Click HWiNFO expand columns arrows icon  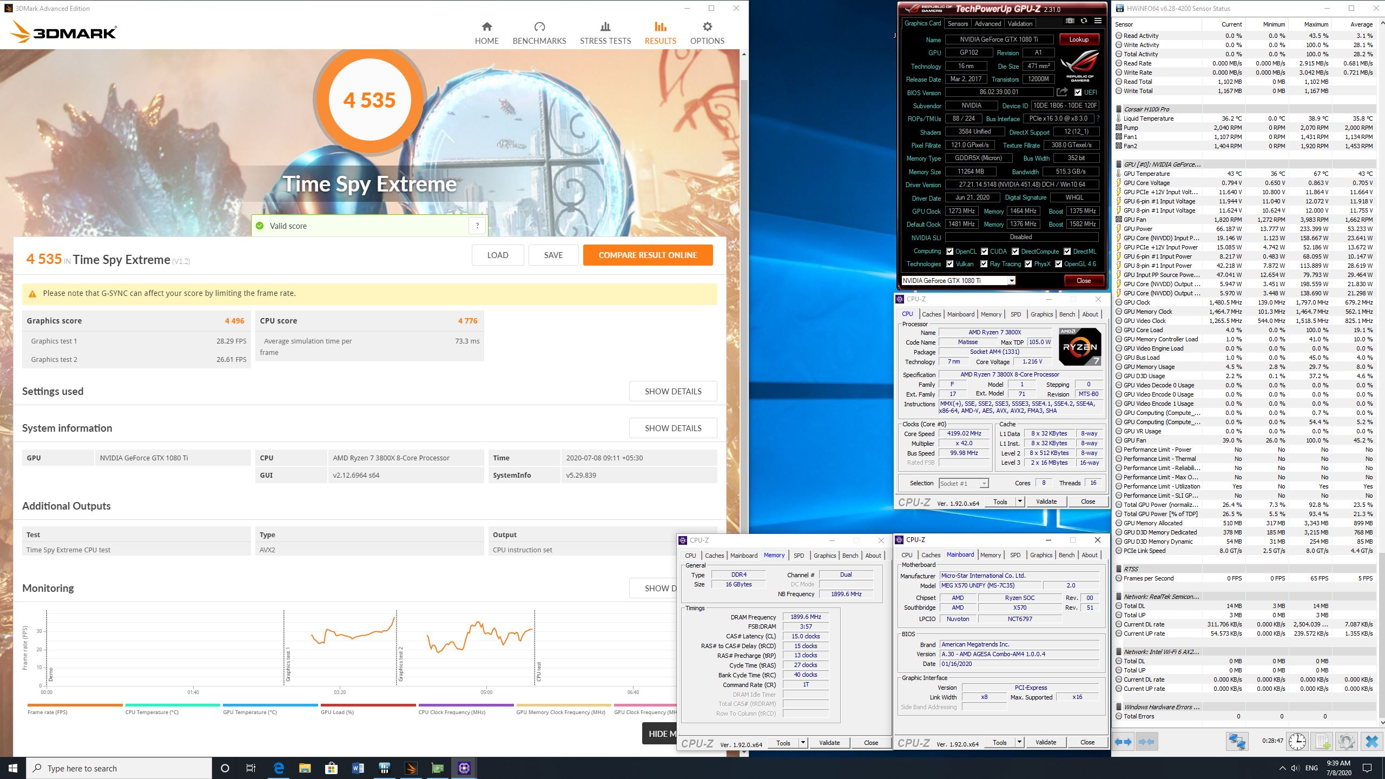click(1123, 742)
